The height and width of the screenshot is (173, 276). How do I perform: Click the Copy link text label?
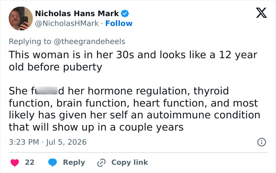[x=130, y=162]
